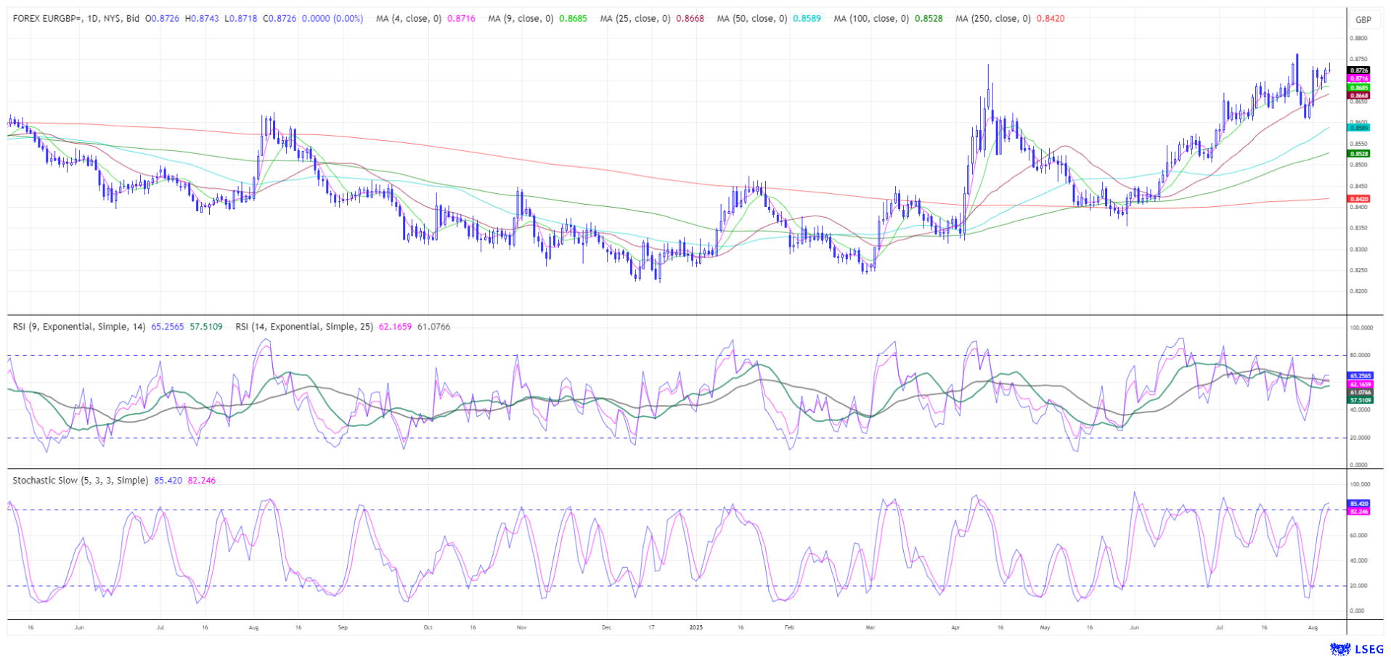
Task: Click RSI (9, Exponential, Simple, 14) label
Action: click(x=79, y=327)
